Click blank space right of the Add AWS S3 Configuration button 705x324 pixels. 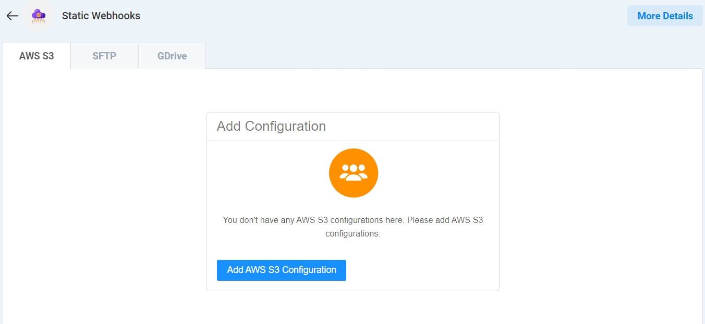coord(422,270)
